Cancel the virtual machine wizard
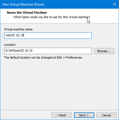 (106, 115)
